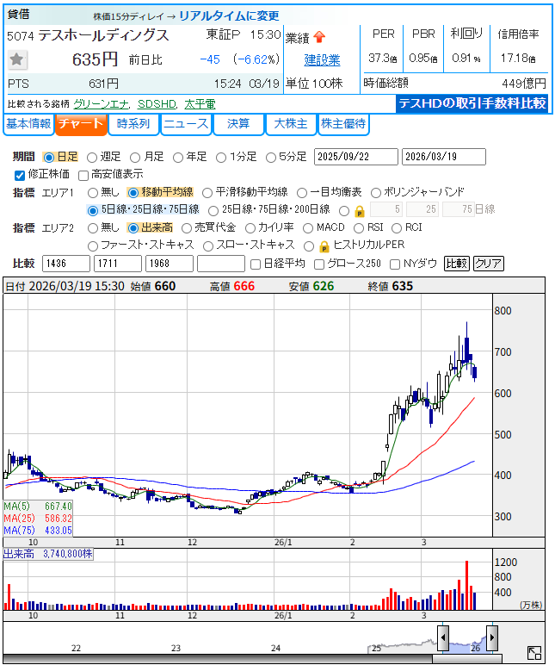
Task: Click the right range slider handle arrow
Action: point(492,637)
